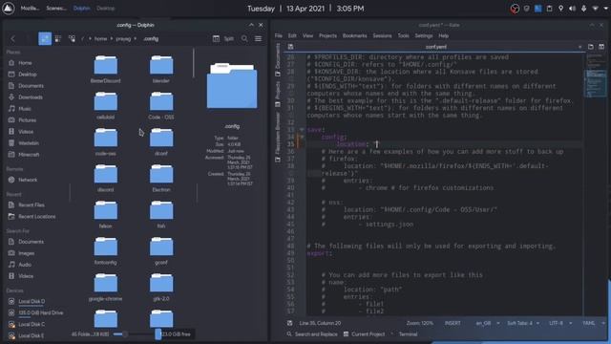The image size is (611, 344).
Task: Toggle the Filesystem Browser side panel
Action: [x=278, y=137]
